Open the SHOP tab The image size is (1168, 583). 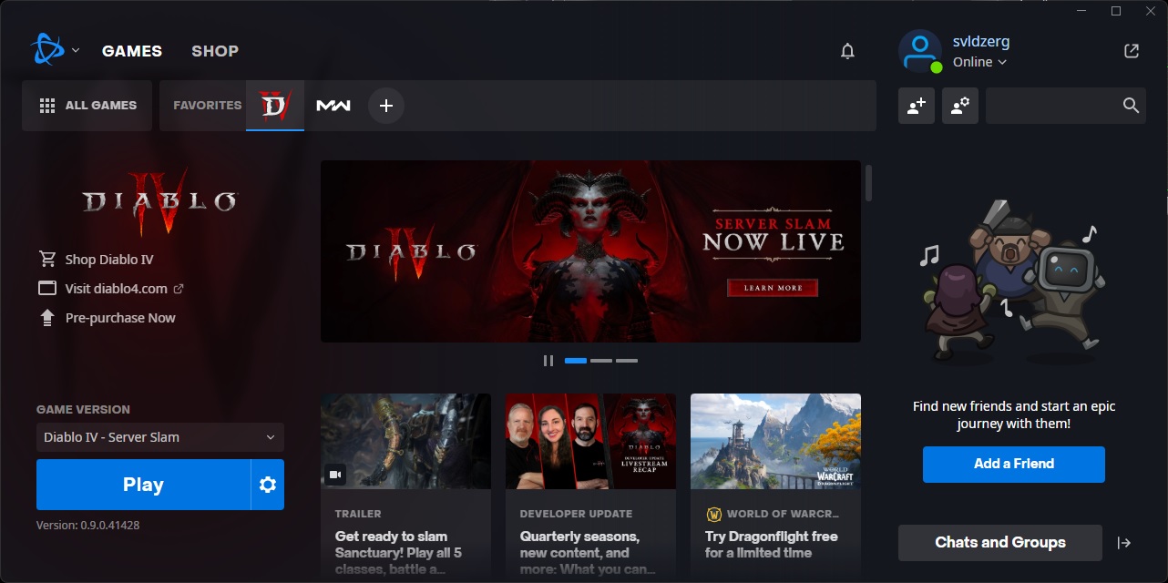pos(215,51)
